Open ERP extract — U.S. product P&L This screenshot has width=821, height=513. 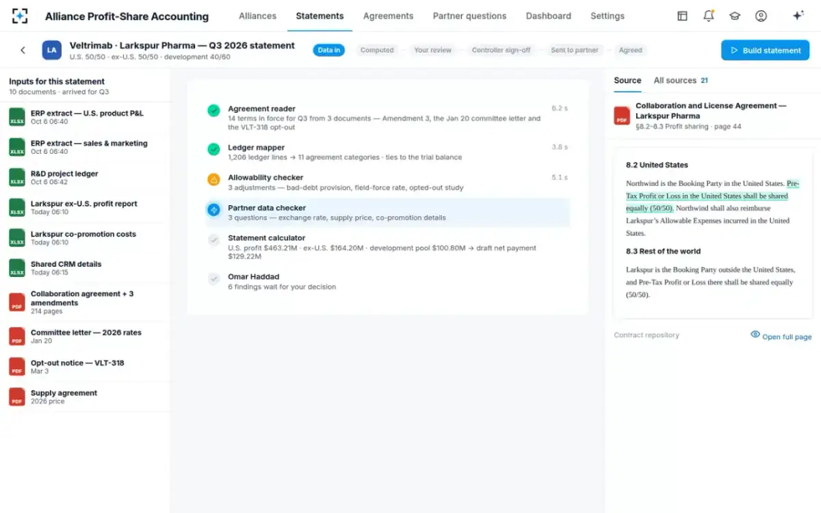[85, 118]
